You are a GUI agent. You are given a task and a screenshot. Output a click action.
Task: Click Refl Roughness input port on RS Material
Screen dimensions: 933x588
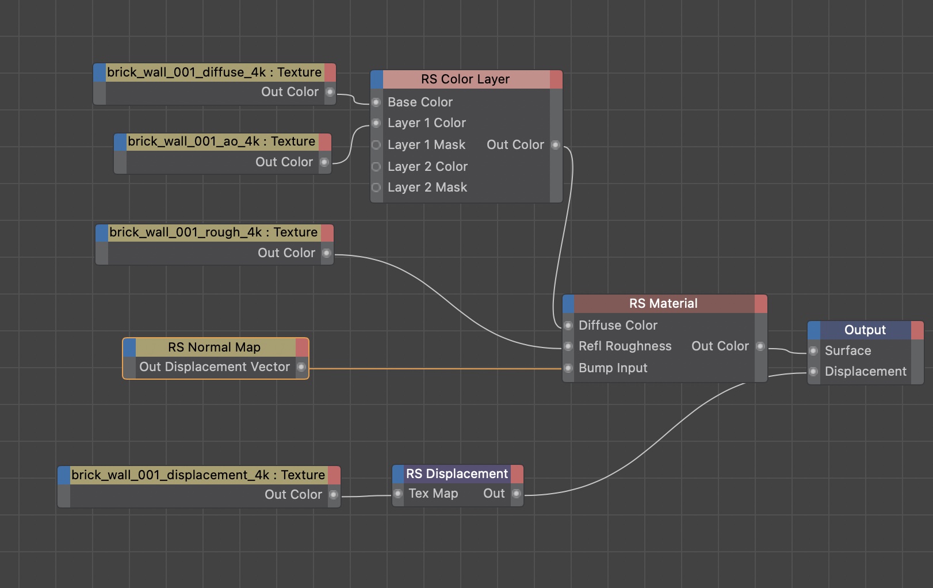[568, 346]
